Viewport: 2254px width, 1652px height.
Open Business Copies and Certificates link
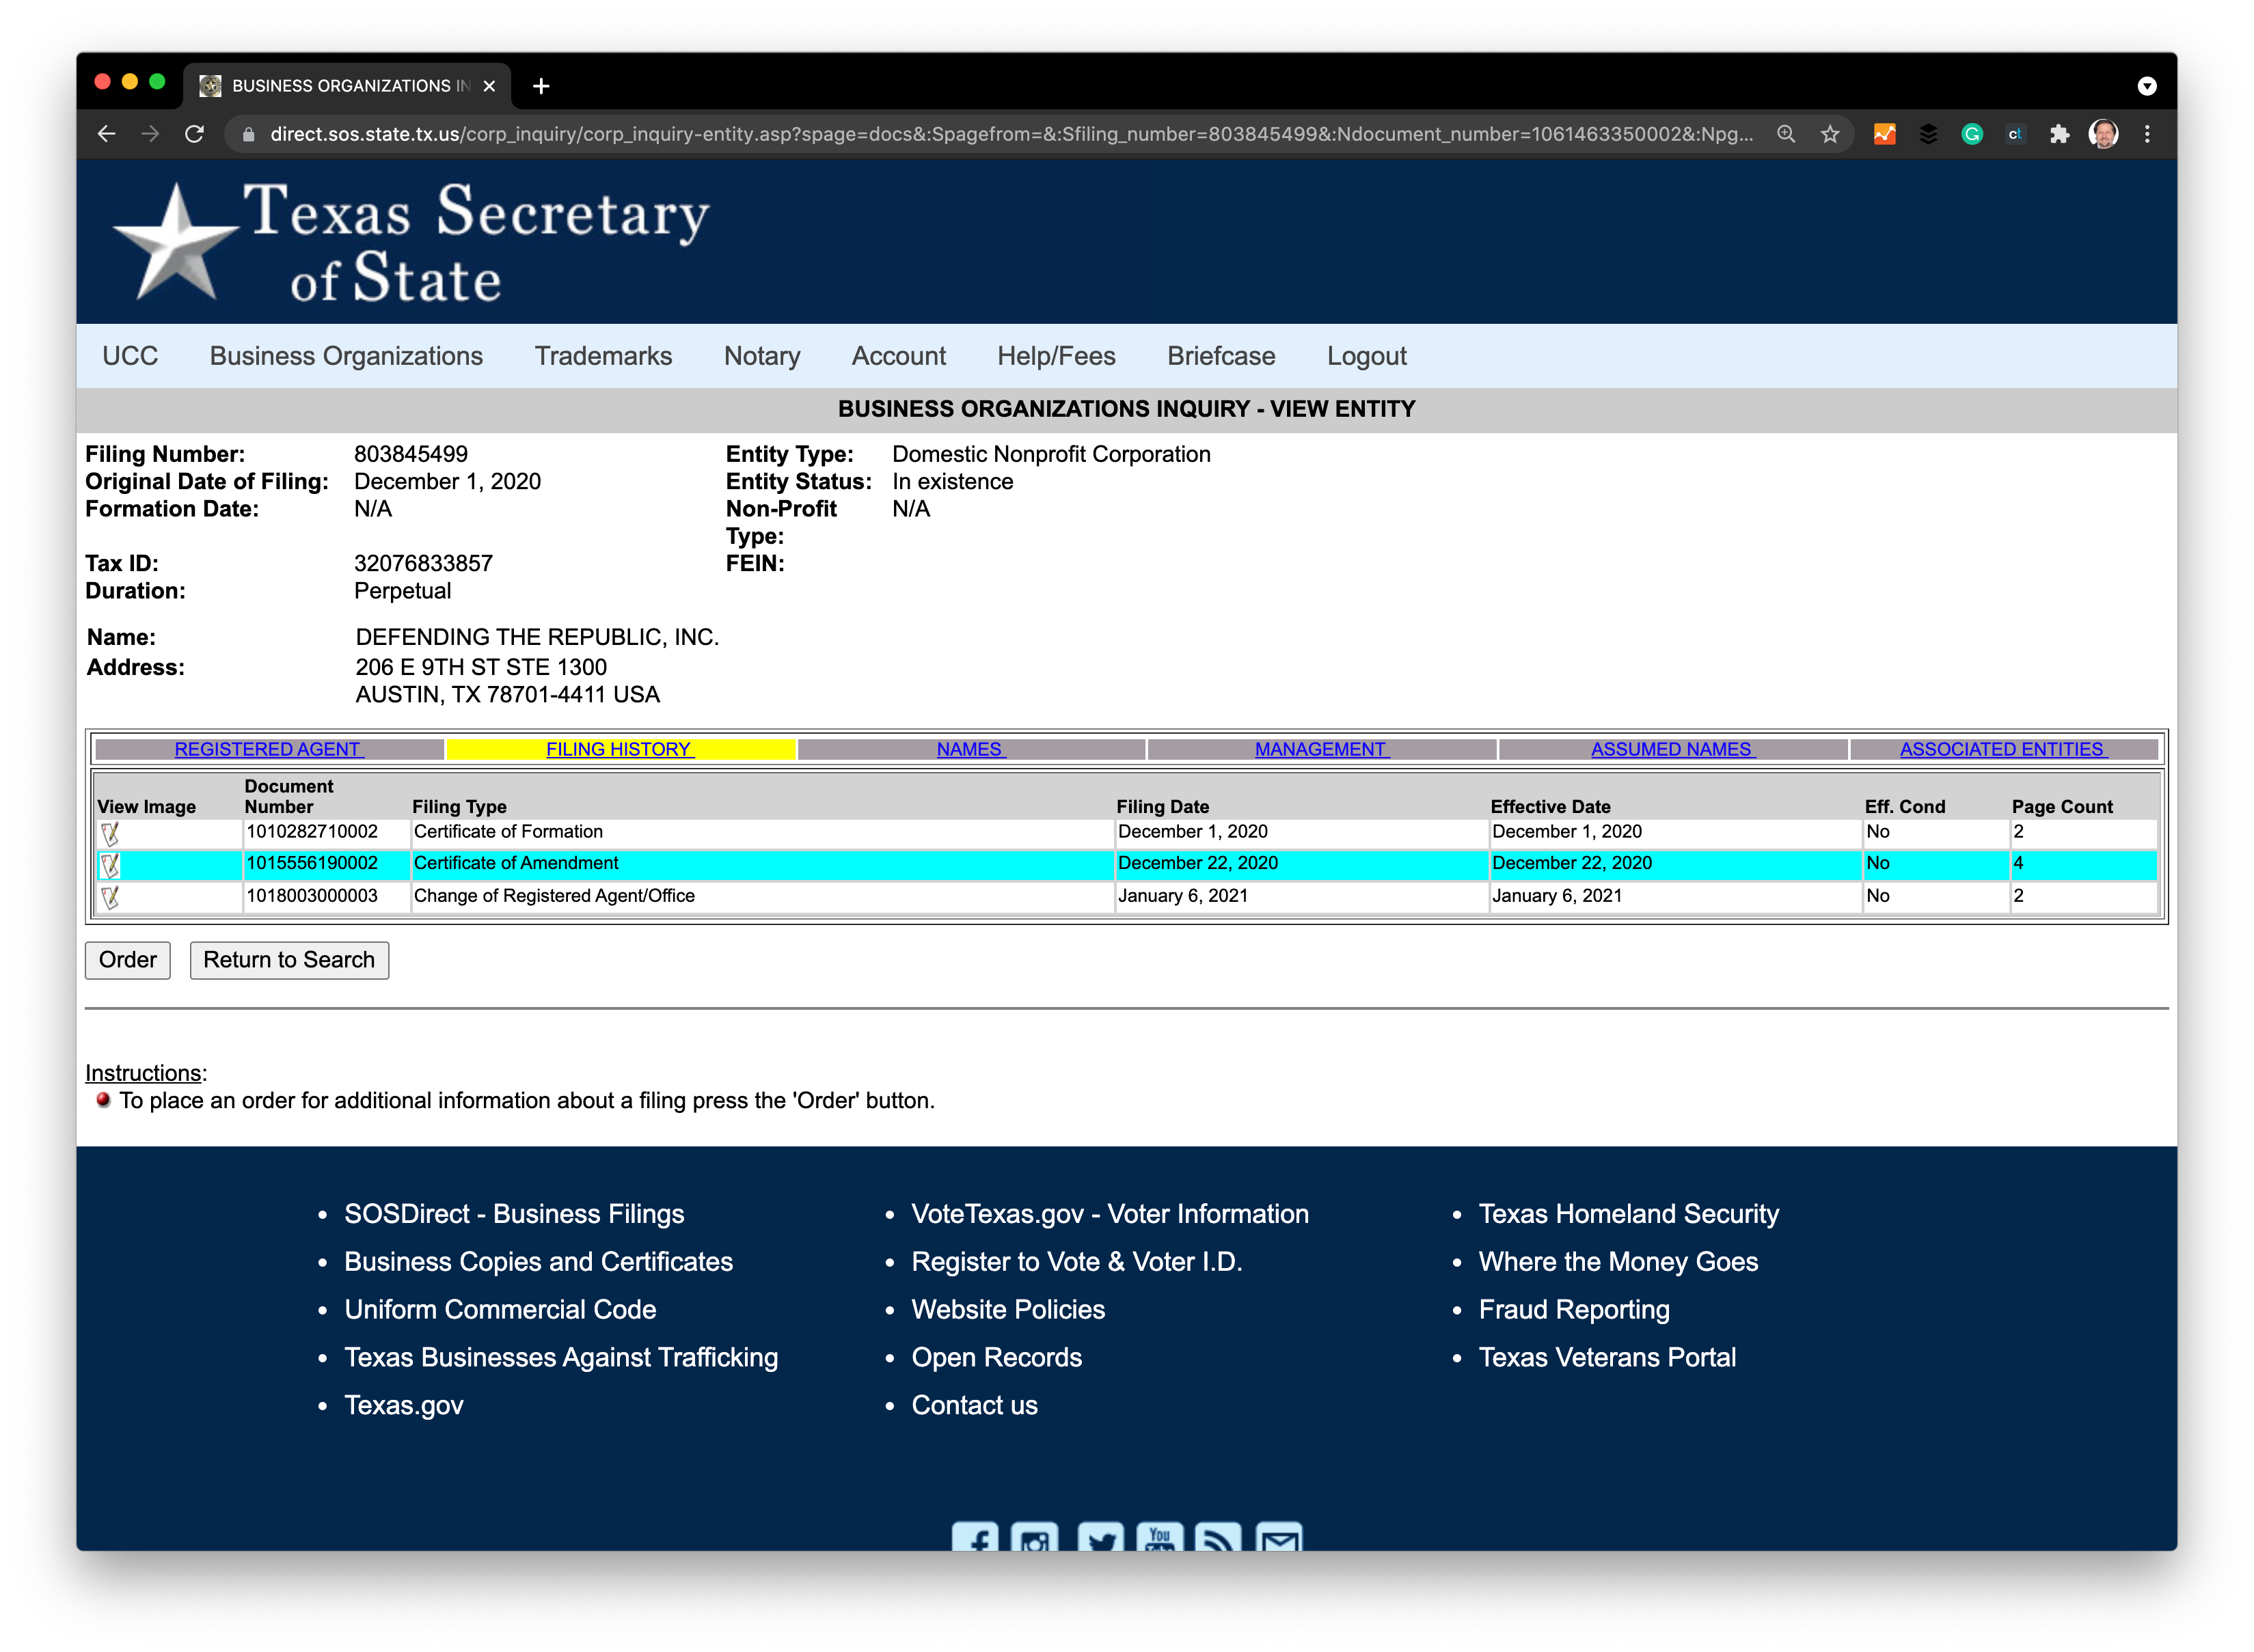coord(539,1262)
